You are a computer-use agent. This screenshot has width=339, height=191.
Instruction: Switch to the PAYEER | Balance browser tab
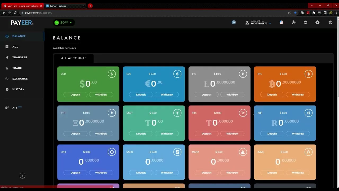point(65,6)
